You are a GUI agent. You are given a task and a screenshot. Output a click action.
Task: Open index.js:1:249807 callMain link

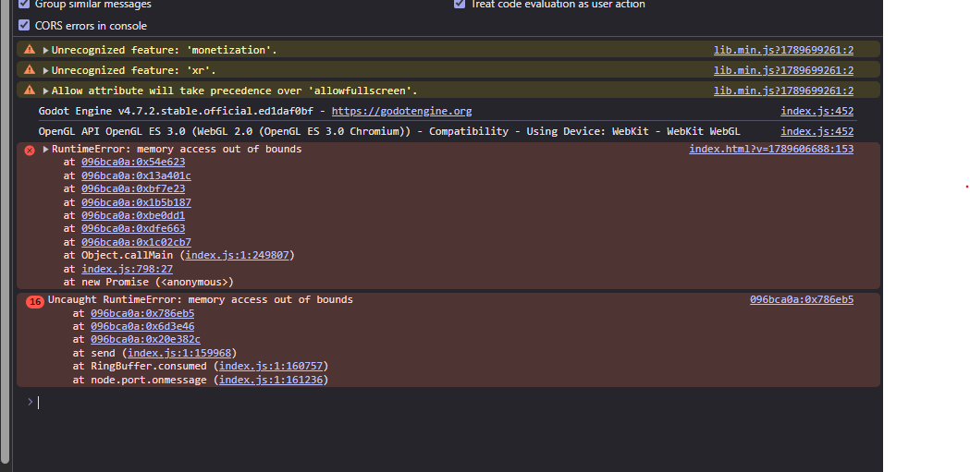[x=237, y=255]
